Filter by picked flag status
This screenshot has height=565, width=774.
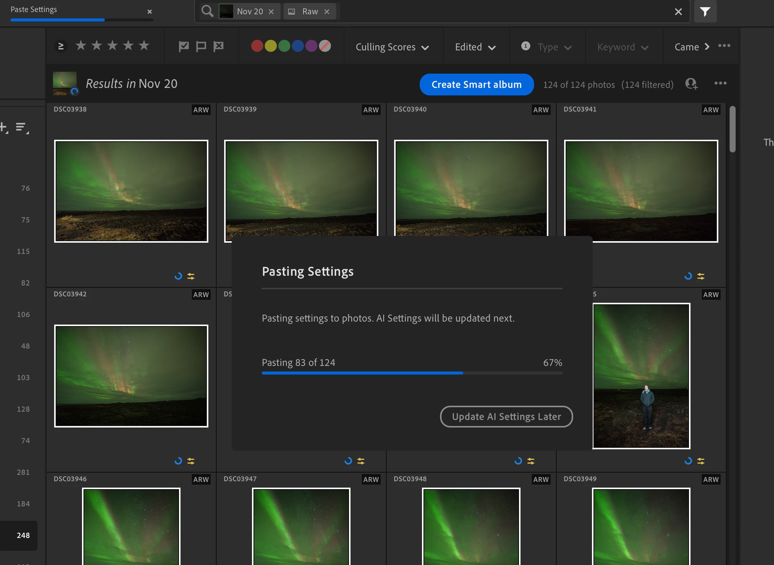[184, 46]
